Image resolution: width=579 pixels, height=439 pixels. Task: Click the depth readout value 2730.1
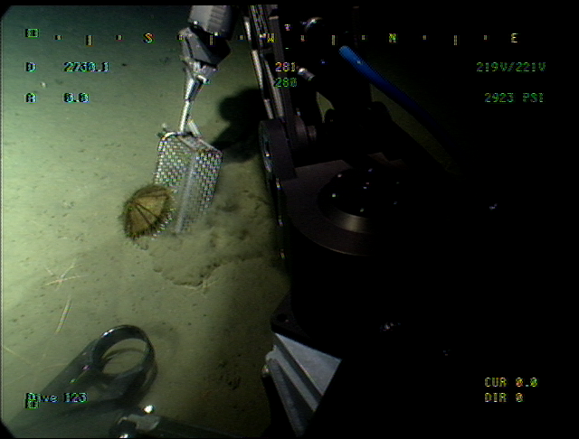pyautogui.click(x=86, y=67)
